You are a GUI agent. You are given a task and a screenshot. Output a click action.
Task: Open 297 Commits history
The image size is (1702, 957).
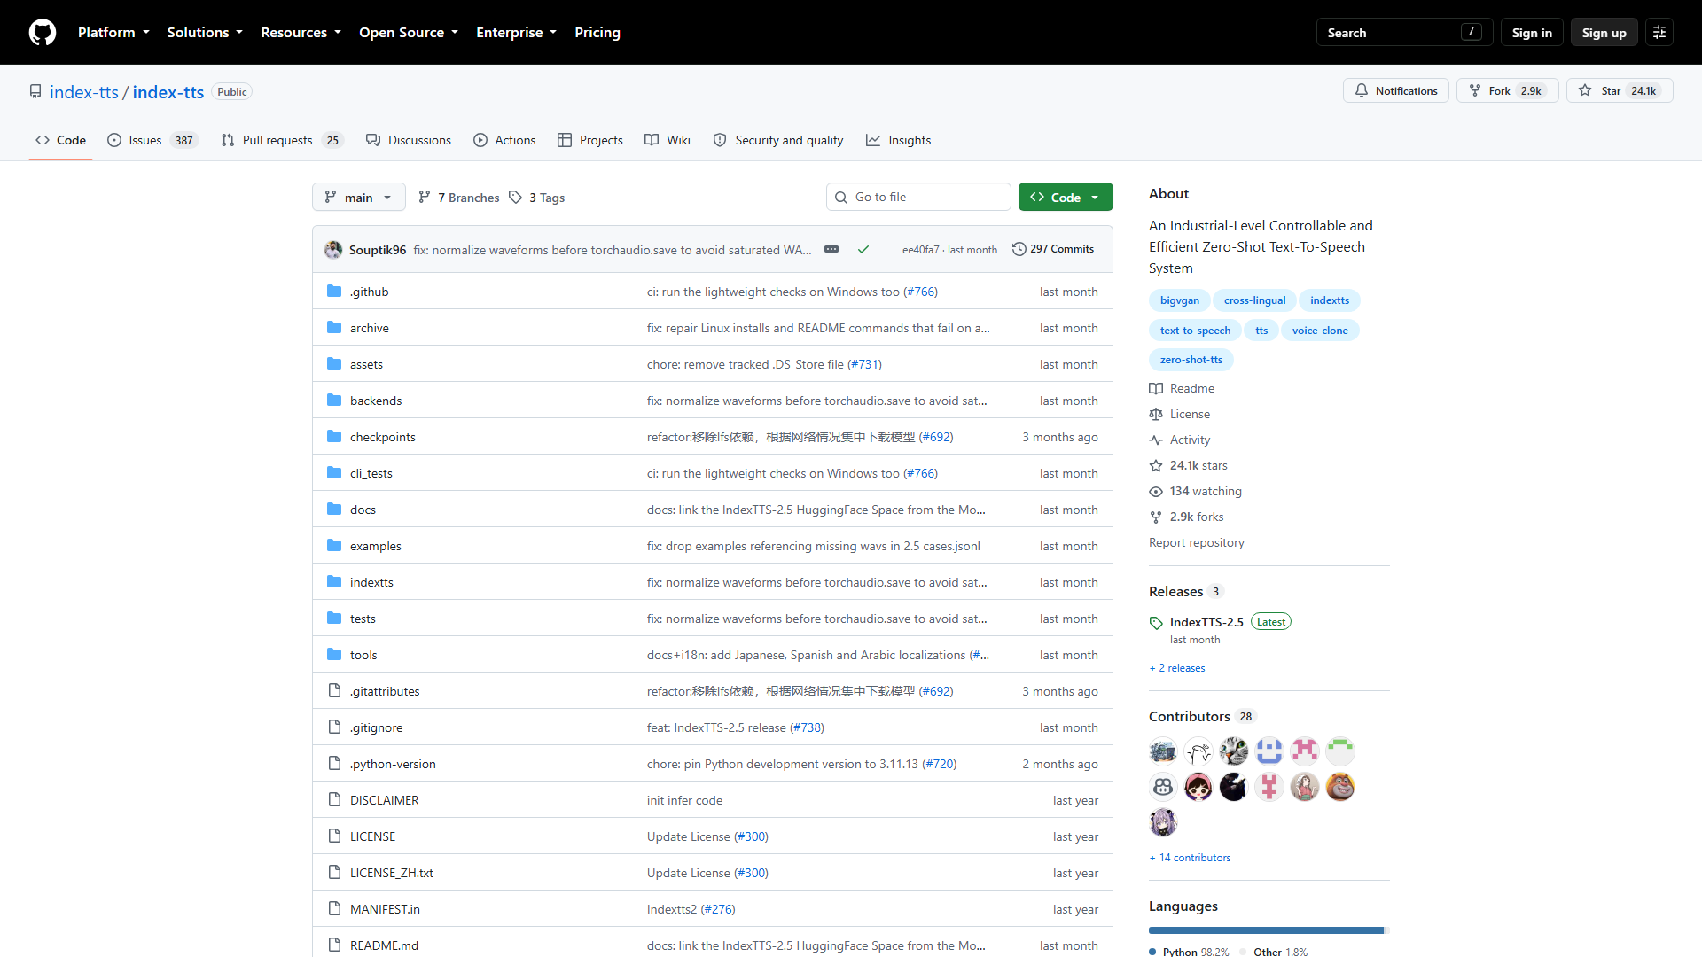coord(1053,250)
